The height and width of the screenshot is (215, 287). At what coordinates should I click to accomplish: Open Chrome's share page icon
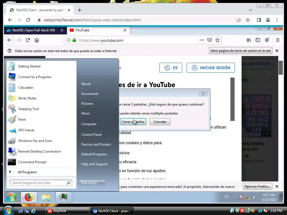[239, 20]
